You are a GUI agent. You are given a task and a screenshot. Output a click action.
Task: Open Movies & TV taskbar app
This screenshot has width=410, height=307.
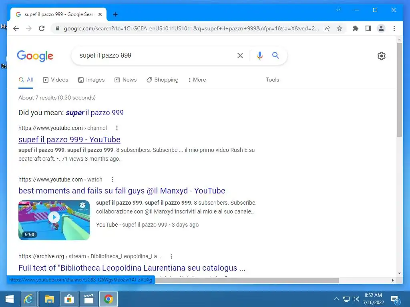[88, 299]
